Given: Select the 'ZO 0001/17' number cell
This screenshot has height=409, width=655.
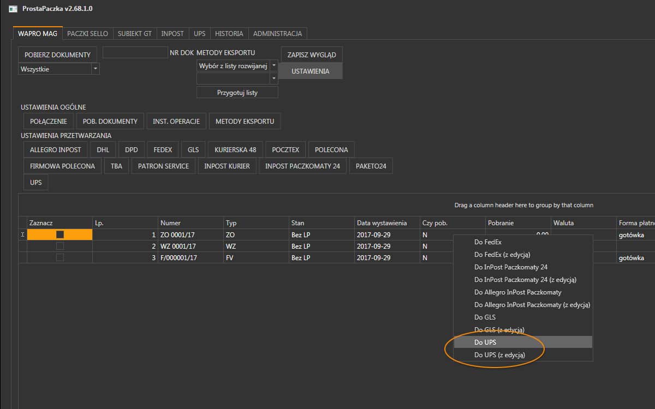Looking at the screenshot, I should pos(190,235).
